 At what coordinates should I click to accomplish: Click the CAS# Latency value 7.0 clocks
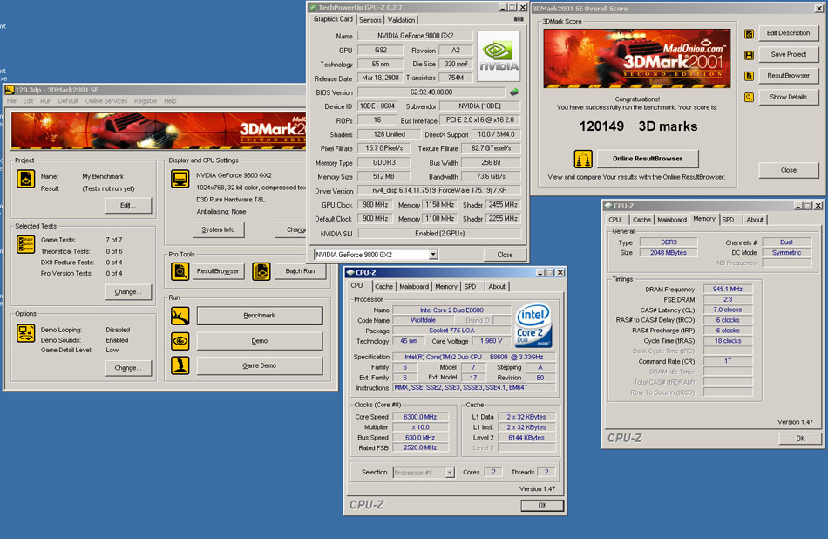tap(728, 310)
